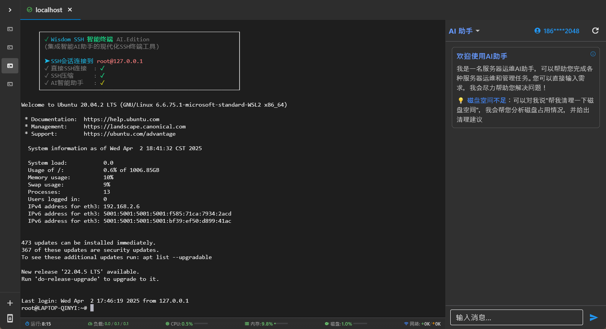Click the https://help.ubuntu.com URL in terminal
The height and width of the screenshot is (329, 606).
122,119
